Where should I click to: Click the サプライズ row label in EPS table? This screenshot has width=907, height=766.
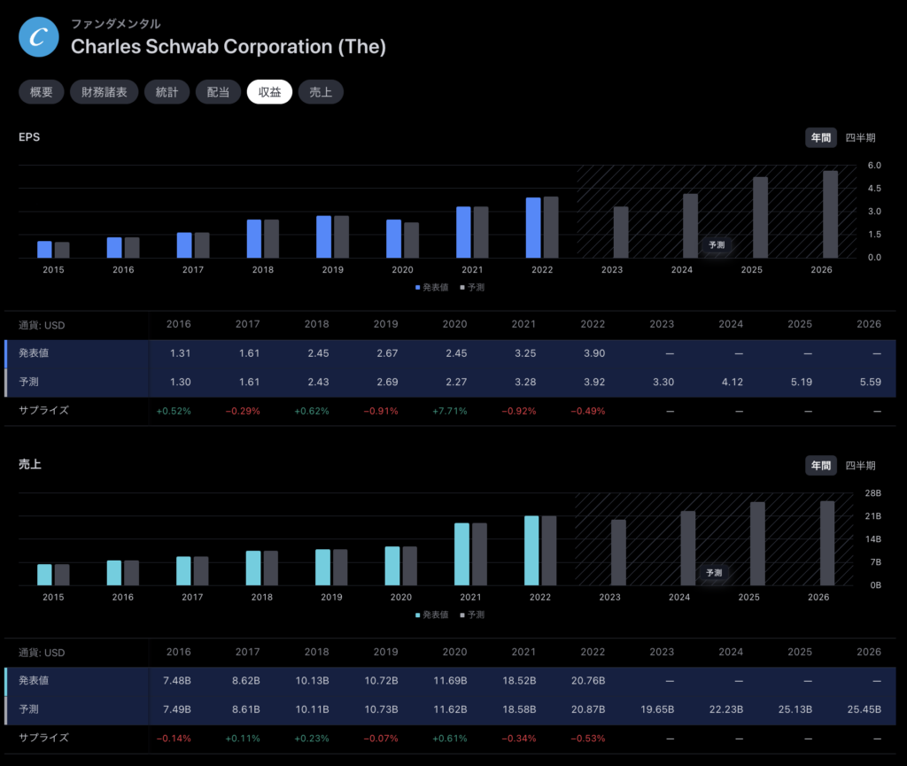tap(43, 411)
